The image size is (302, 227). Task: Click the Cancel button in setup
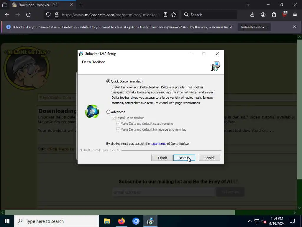tap(209, 158)
